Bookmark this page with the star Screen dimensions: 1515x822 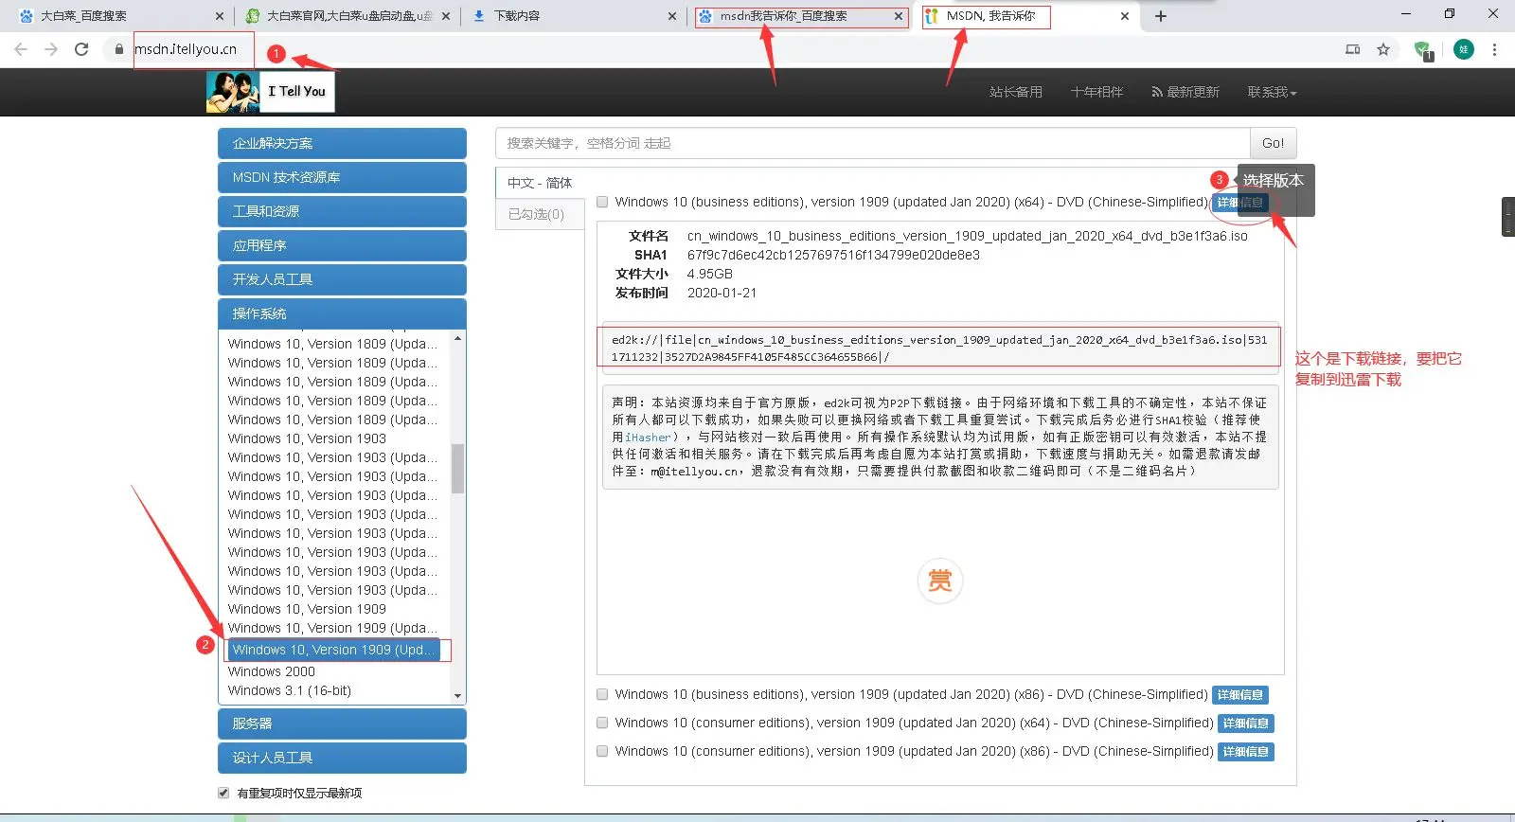tap(1383, 49)
